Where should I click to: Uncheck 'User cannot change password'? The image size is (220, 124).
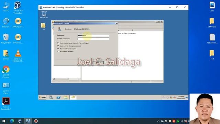pos(58,46)
